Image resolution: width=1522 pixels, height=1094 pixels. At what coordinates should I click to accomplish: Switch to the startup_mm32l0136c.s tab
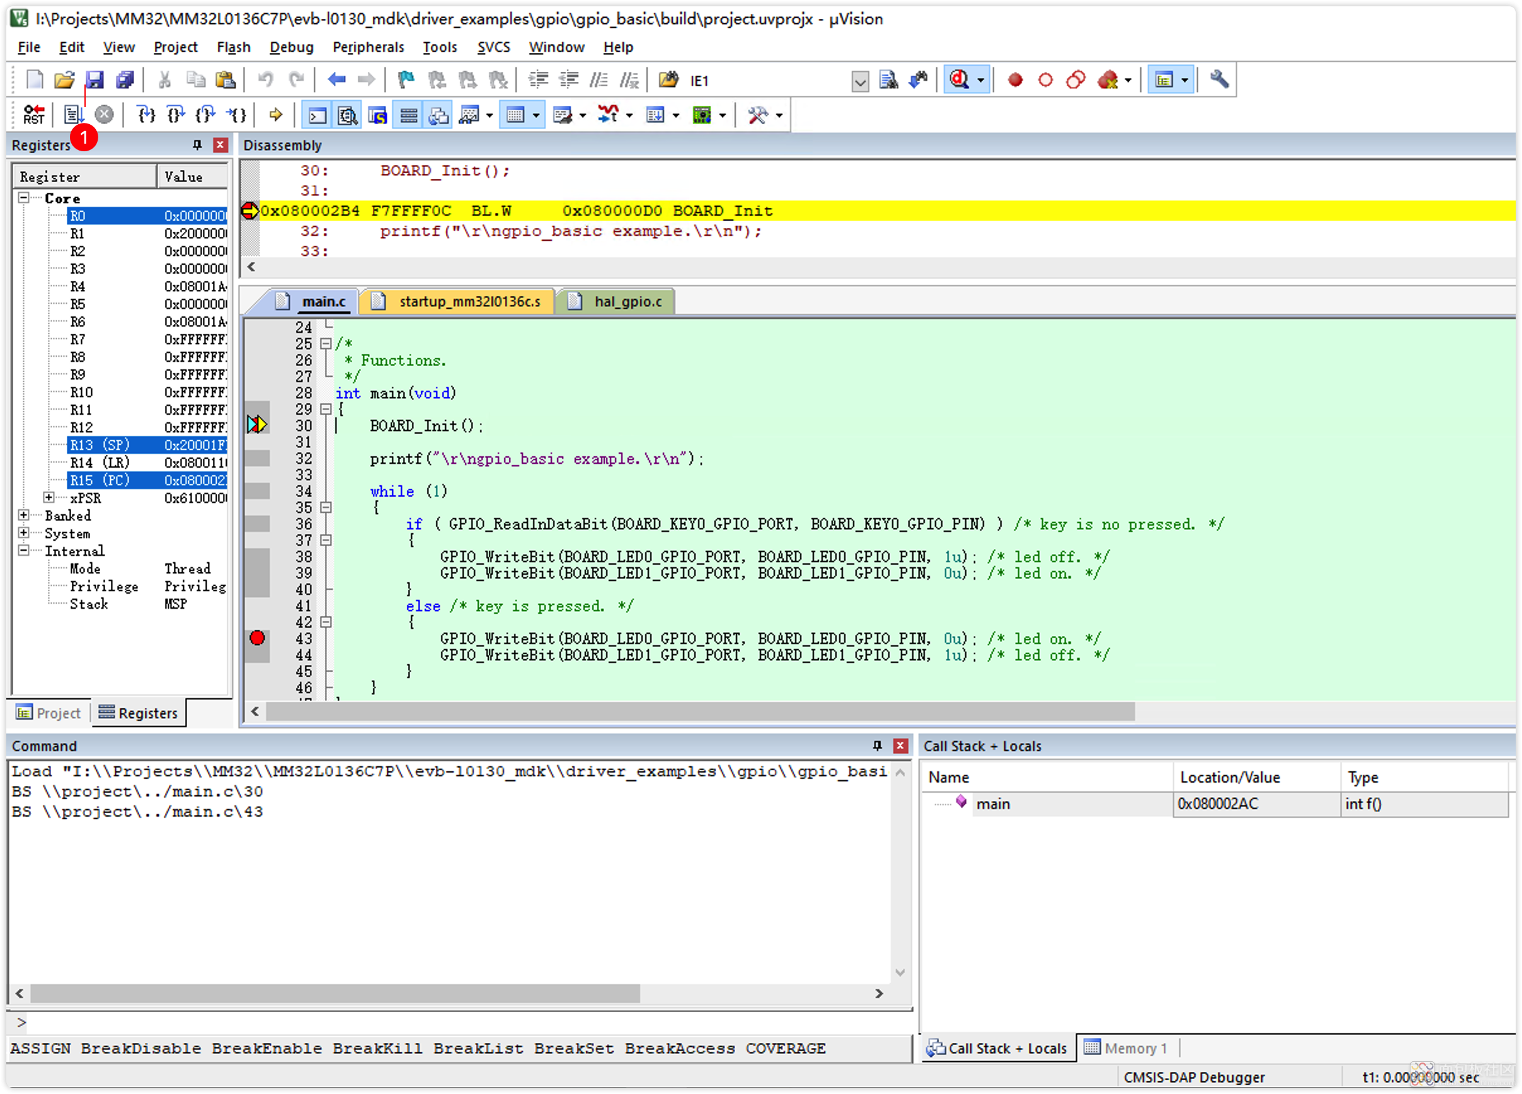pos(458,301)
